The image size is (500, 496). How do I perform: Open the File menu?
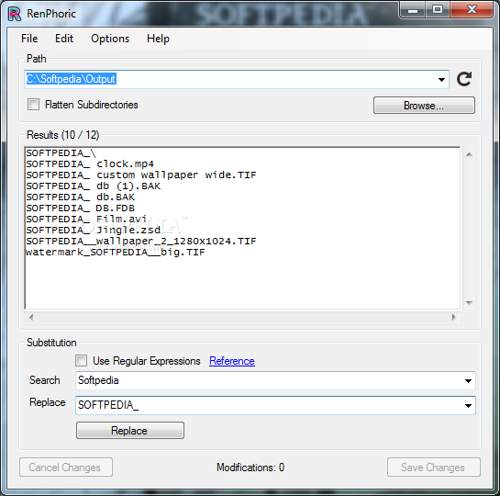29,39
